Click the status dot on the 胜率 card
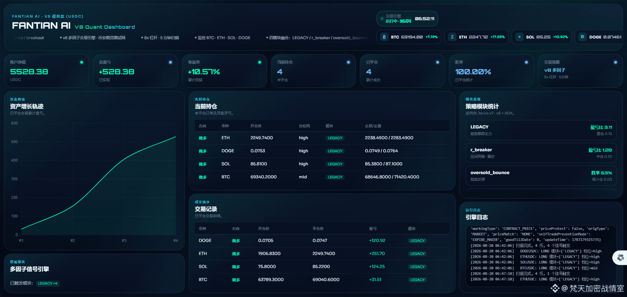 pos(526,62)
